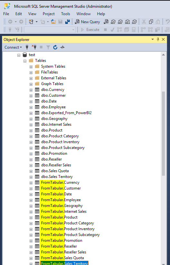Viewport: 170px width, 265px height.
Task: Click the Navigate Backward arrow icon
Action: coord(10,22)
